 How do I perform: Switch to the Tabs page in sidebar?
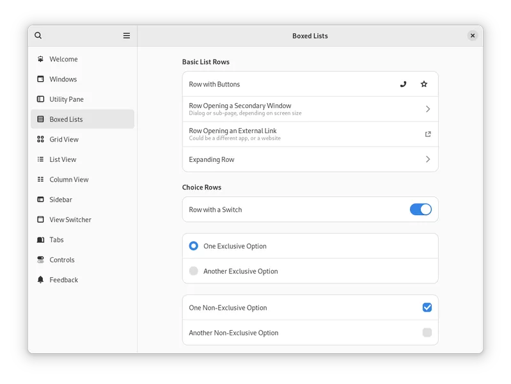coord(57,240)
